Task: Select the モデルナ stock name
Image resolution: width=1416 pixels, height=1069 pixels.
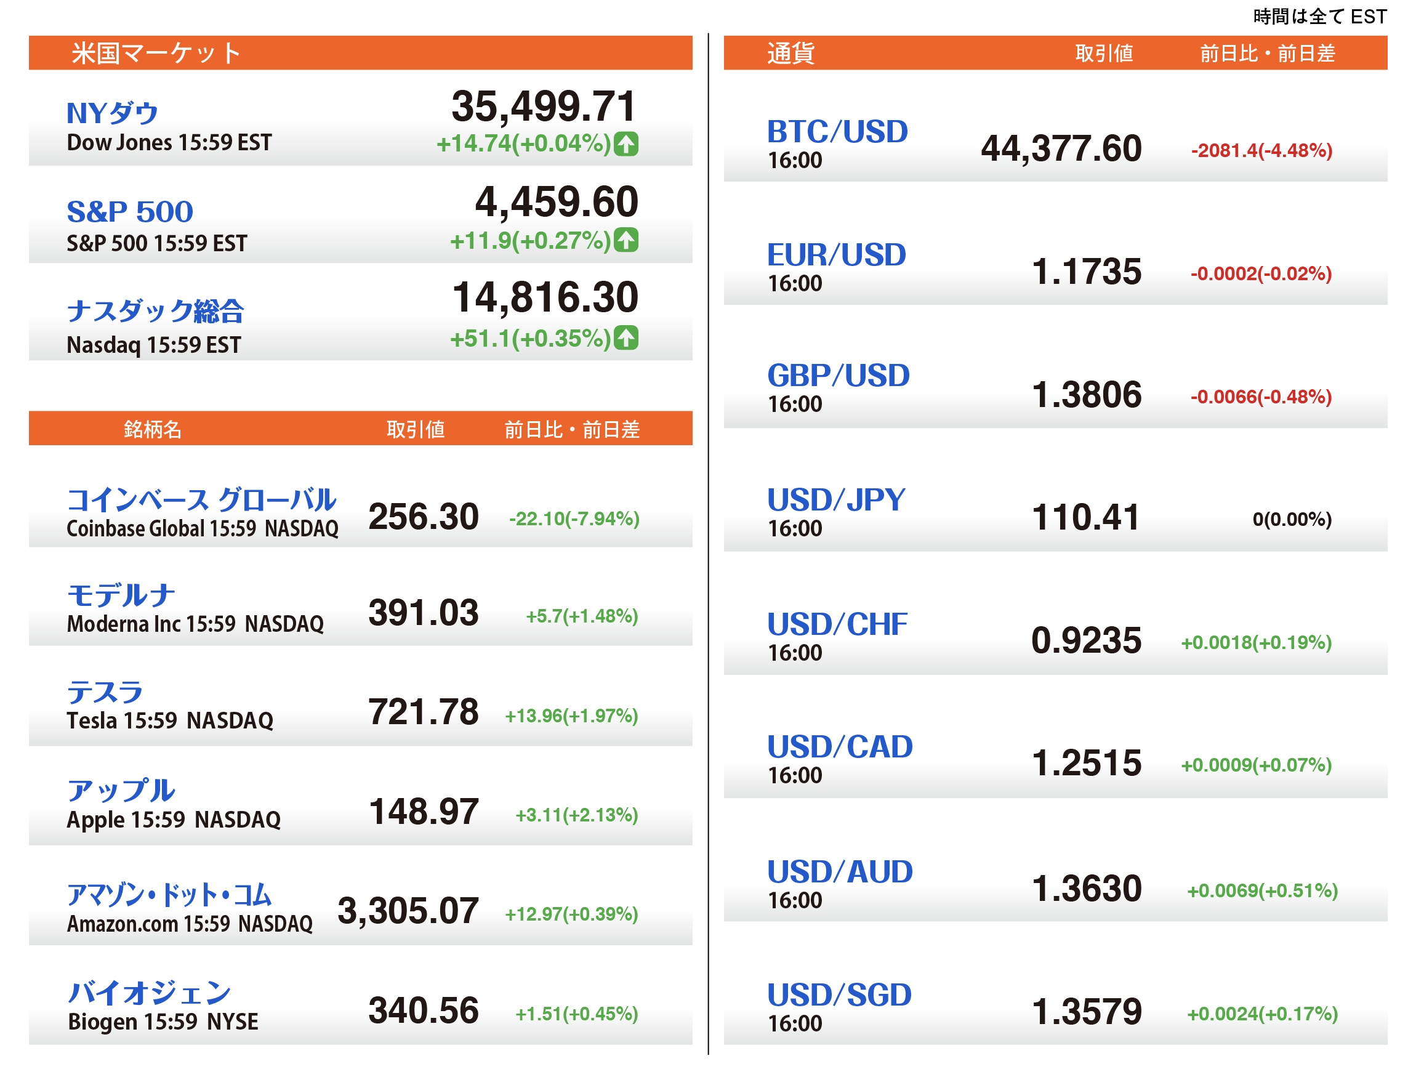Action: [x=121, y=595]
